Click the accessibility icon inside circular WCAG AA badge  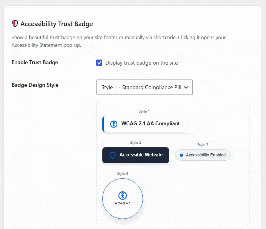(x=123, y=195)
